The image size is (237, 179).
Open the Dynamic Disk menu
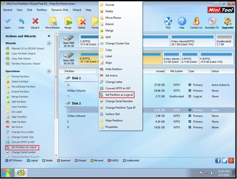pos(60,10)
